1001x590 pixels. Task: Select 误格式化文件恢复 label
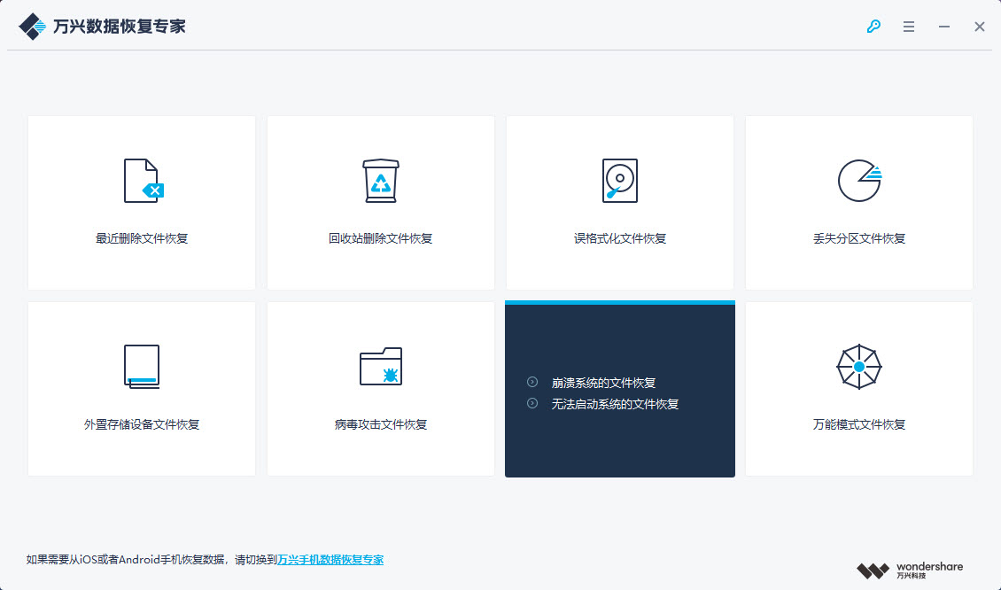[x=620, y=238]
